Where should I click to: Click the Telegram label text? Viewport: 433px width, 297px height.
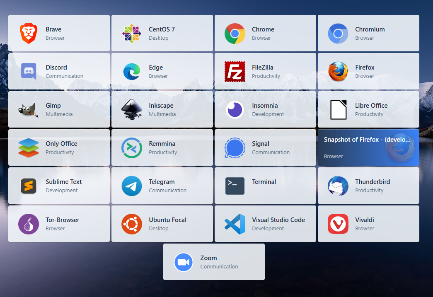[x=162, y=182]
